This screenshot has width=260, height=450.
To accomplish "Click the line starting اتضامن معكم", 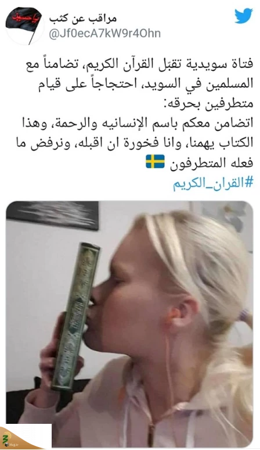I will [138, 123].
